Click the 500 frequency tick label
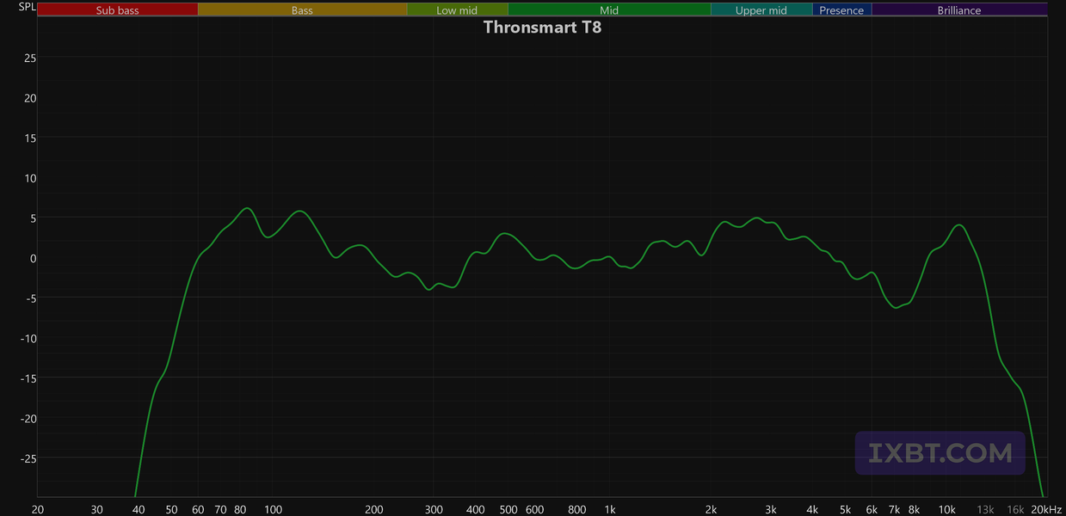This screenshot has height=516, width=1066. click(x=508, y=509)
